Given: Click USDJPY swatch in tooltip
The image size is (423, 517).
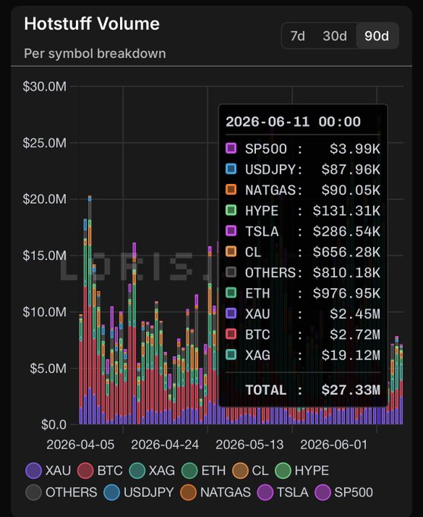Looking at the screenshot, I should [231, 169].
